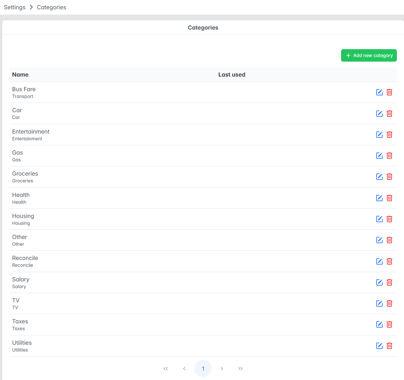Edit the Health category
404x380 pixels.
click(379, 198)
